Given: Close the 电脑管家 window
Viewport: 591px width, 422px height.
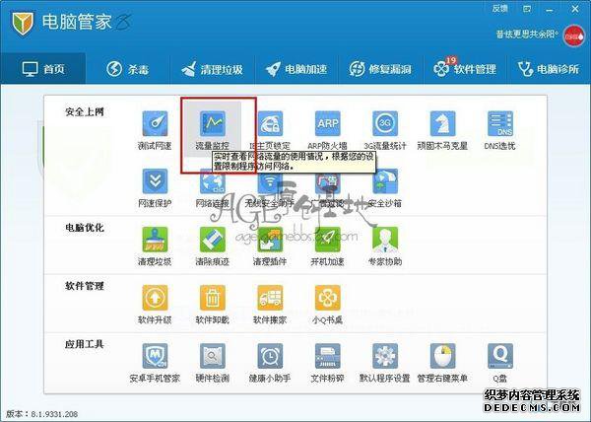Looking at the screenshot, I should pyautogui.click(x=575, y=9).
